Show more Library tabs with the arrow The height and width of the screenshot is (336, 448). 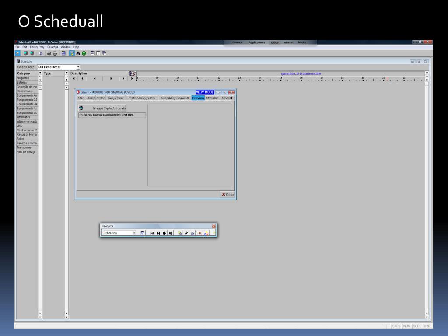pyautogui.click(x=232, y=98)
